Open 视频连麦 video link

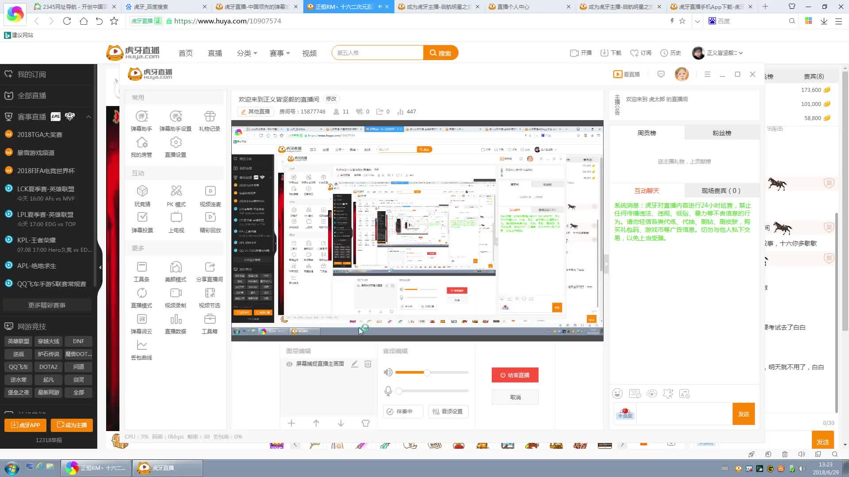pyautogui.click(x=210, y=196)
